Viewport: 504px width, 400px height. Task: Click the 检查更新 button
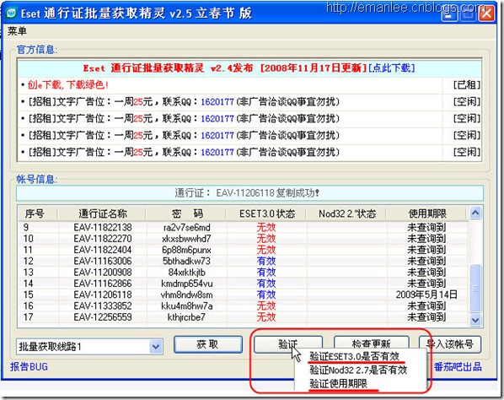[371, 344]
